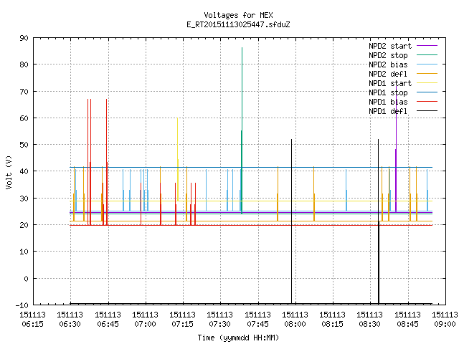Click the "Volt (V)" y-axis label

point(9,172)
